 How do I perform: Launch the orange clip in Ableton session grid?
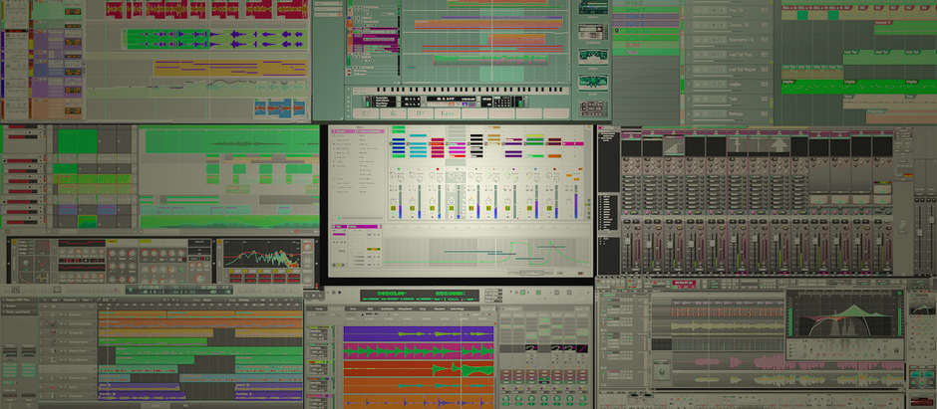point(554,156)
